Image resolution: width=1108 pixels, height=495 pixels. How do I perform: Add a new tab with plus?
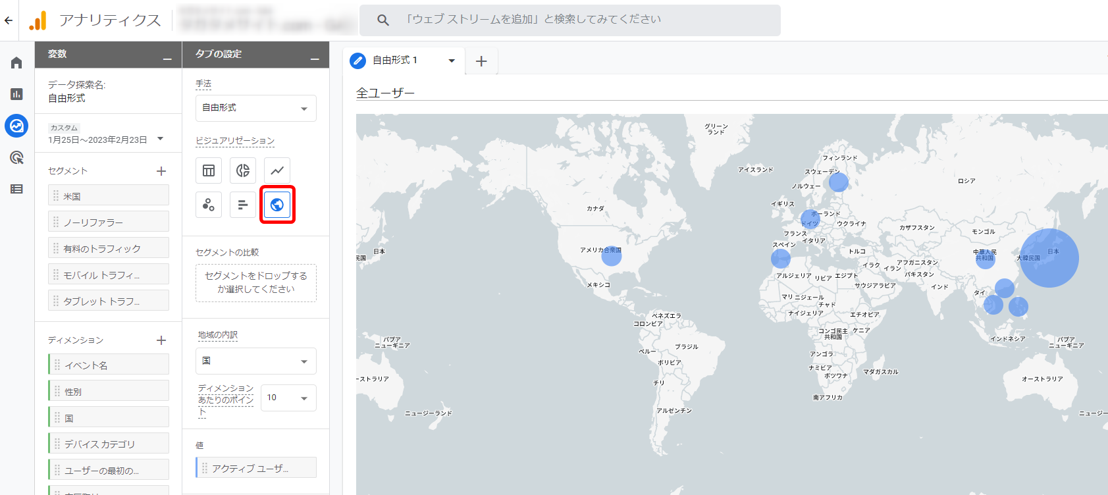point(481,61)
